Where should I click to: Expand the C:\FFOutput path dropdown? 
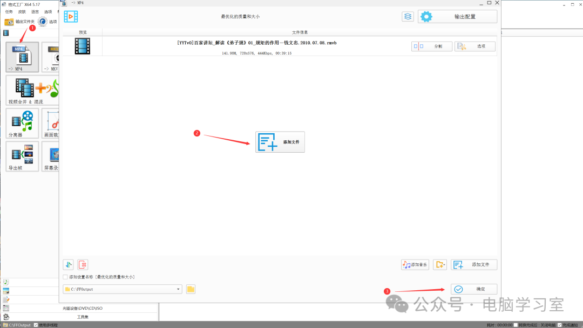click(178, 289)
